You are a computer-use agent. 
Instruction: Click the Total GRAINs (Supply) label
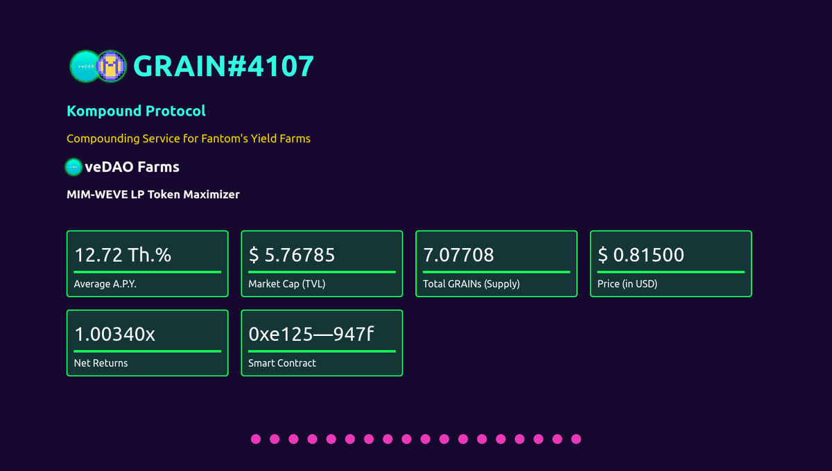pos(471,284)
